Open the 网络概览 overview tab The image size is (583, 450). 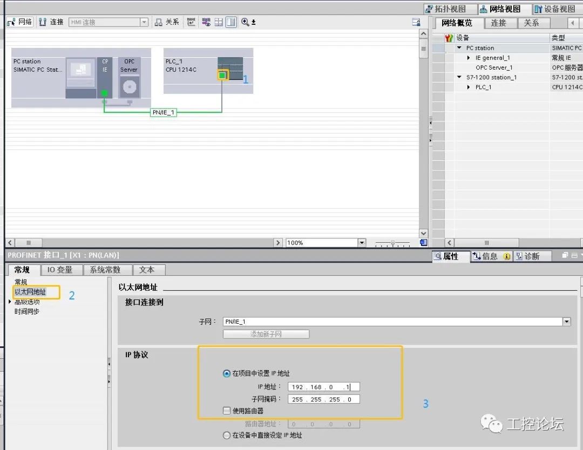point(457,23)
